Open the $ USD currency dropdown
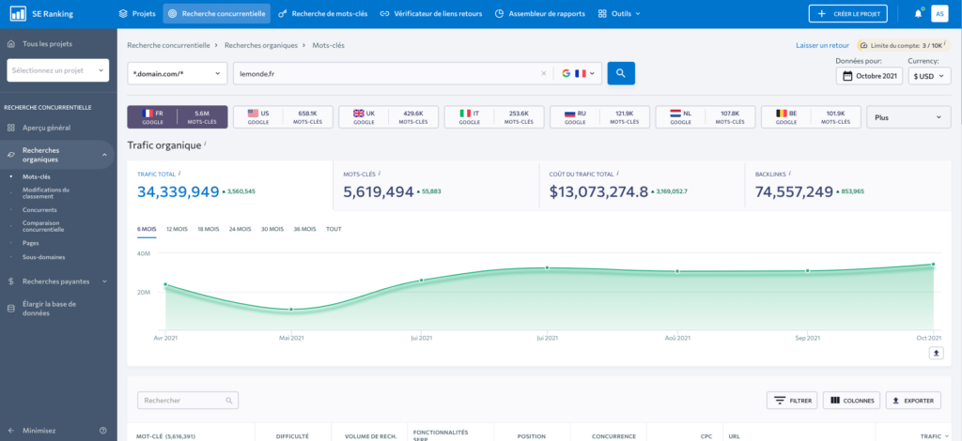962x441 pixels. [x=928, y=76]
